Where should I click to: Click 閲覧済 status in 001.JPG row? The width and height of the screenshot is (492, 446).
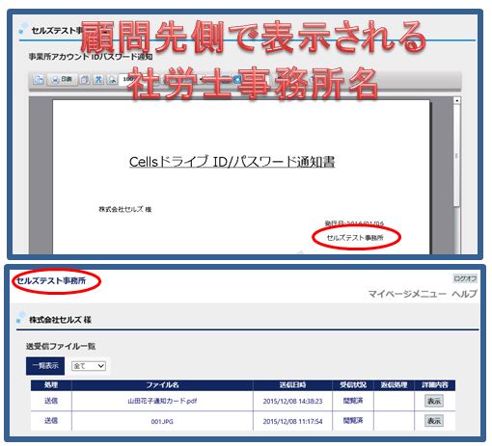point(353,421)
